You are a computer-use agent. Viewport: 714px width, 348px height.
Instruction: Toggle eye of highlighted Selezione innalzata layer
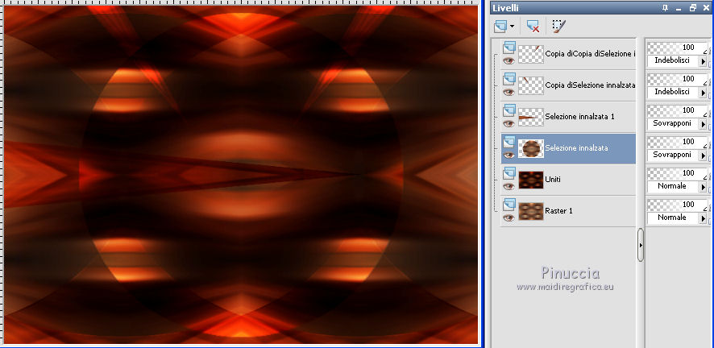point(509,155)
